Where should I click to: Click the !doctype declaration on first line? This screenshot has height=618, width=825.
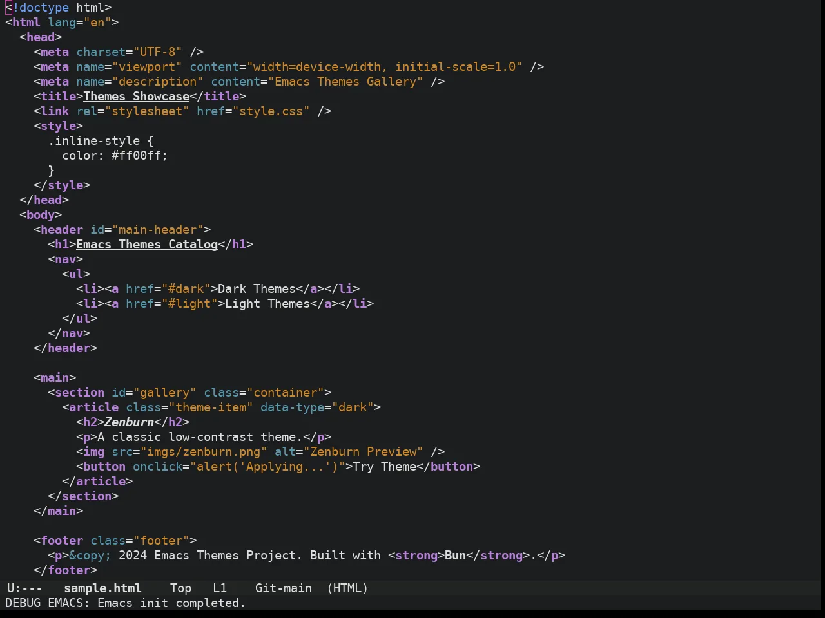40,7
